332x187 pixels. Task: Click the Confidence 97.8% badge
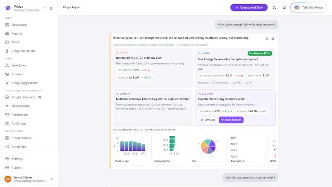(260, 54)
